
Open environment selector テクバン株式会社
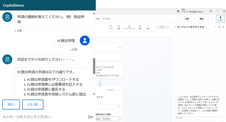pyautogui.click(x=191, y=11)
